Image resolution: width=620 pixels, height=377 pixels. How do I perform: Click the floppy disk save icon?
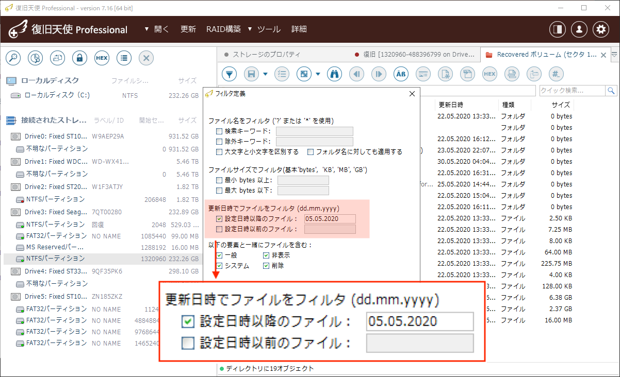pyautogui.click(x=252, y=74)
